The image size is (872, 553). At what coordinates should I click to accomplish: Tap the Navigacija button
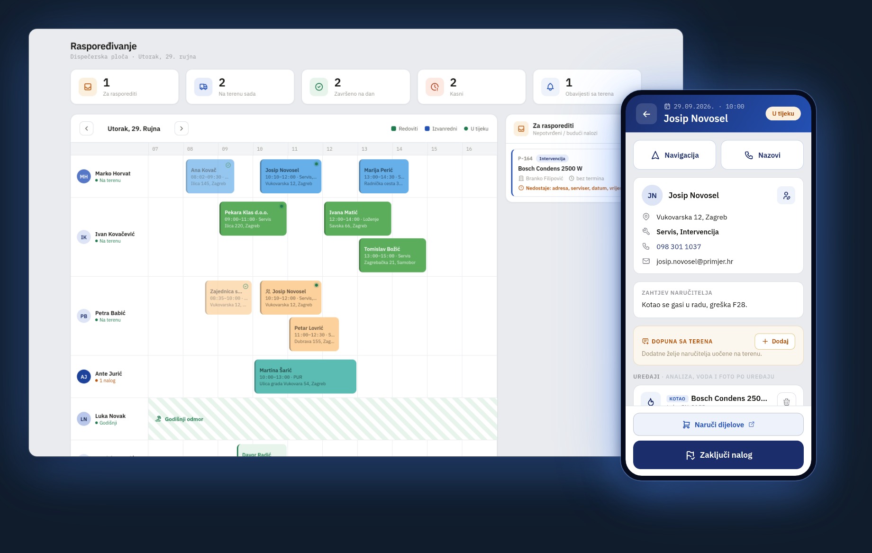tap(674, 155)
